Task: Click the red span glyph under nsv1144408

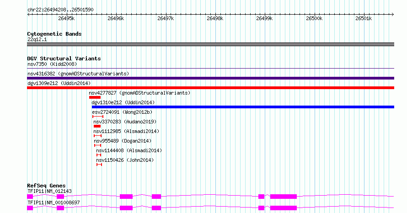Action: (99, 155)
